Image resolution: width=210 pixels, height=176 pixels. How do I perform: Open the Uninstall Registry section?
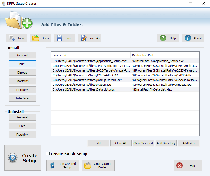tap(22, 135)
